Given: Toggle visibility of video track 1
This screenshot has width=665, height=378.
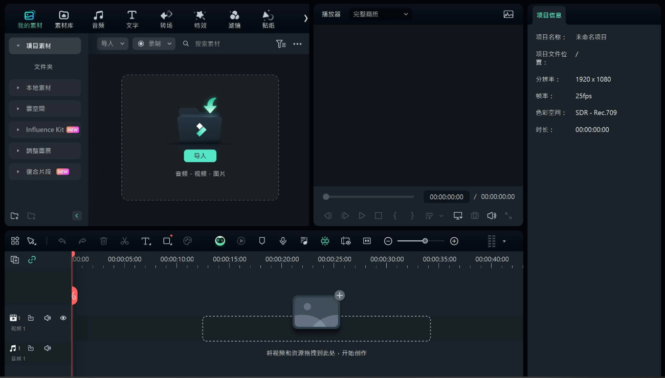Looking at the screenshot, I should point(63,318).
